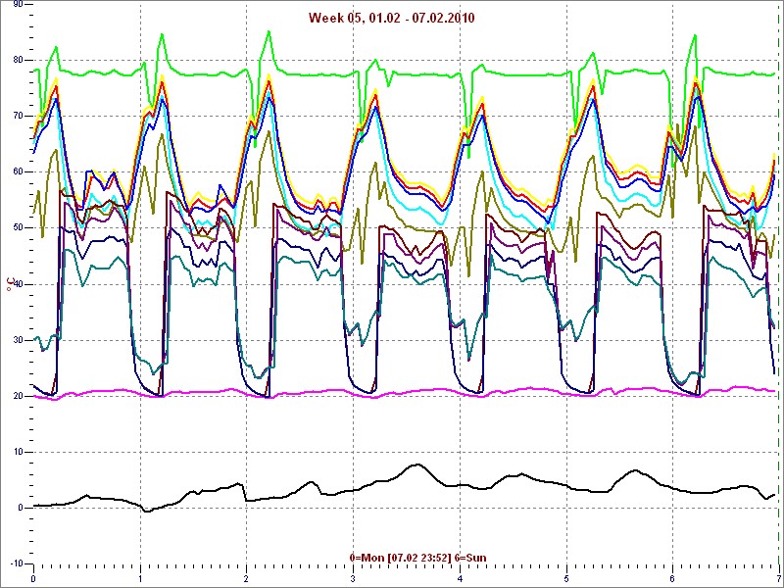The image size is (784, 588).
Task: Click the x-axis tick label 5
Action: pos(565,578)
